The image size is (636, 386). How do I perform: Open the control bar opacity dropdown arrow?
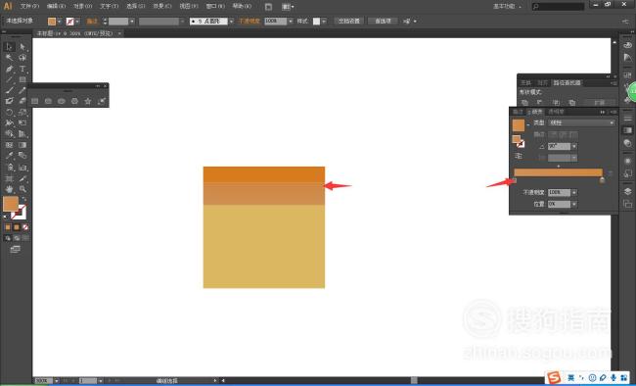point(291,22)
